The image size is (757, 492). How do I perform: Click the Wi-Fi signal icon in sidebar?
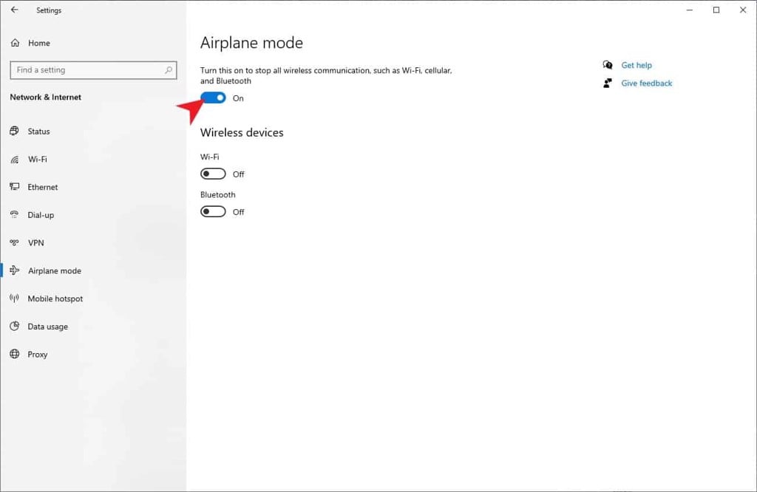coord(14,160)
